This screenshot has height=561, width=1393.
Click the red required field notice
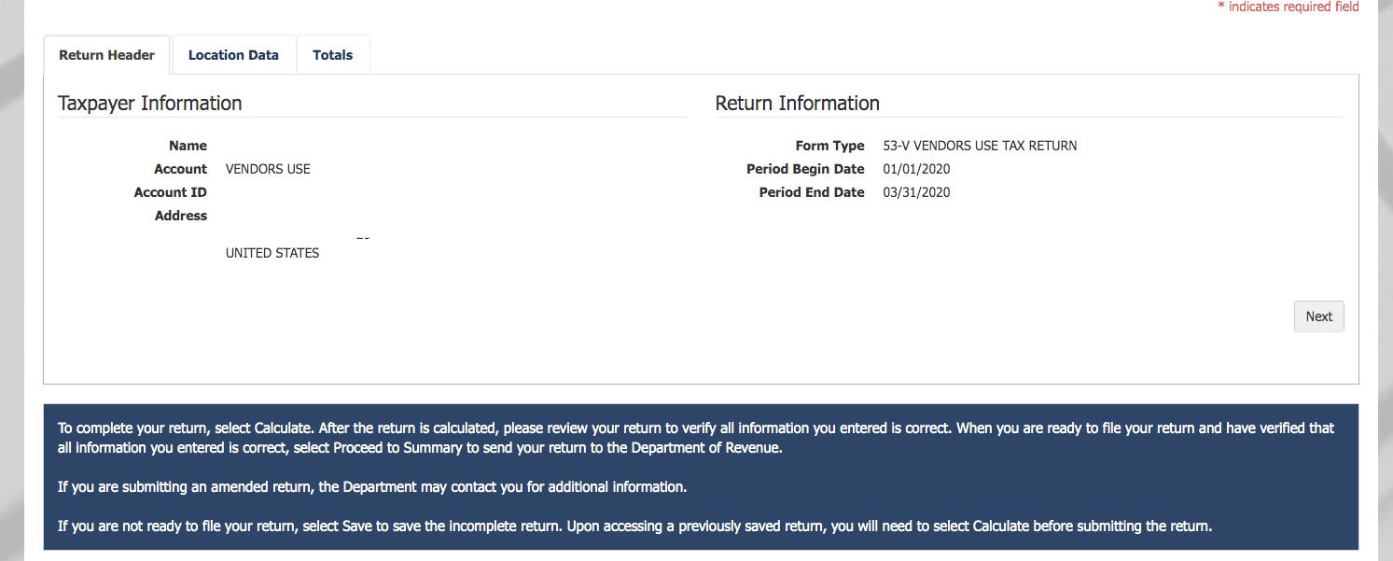click(x=1288, y=7)
